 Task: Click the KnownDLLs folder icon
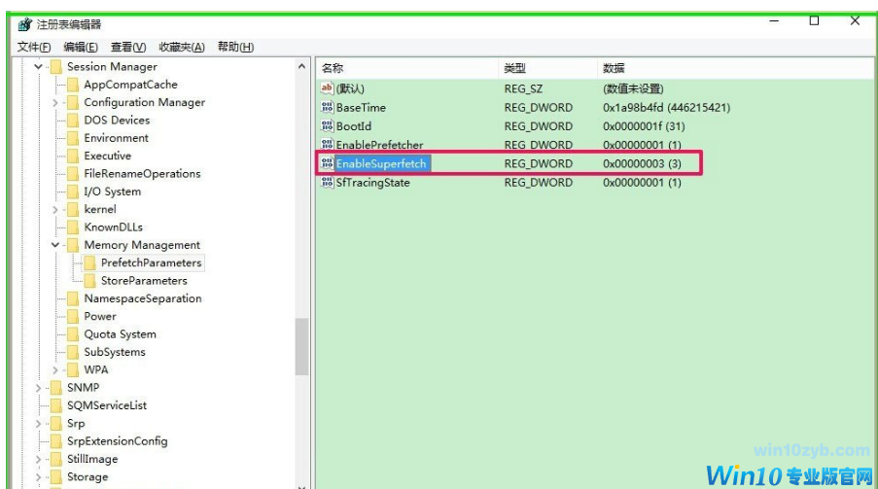(x=73, y=227)
